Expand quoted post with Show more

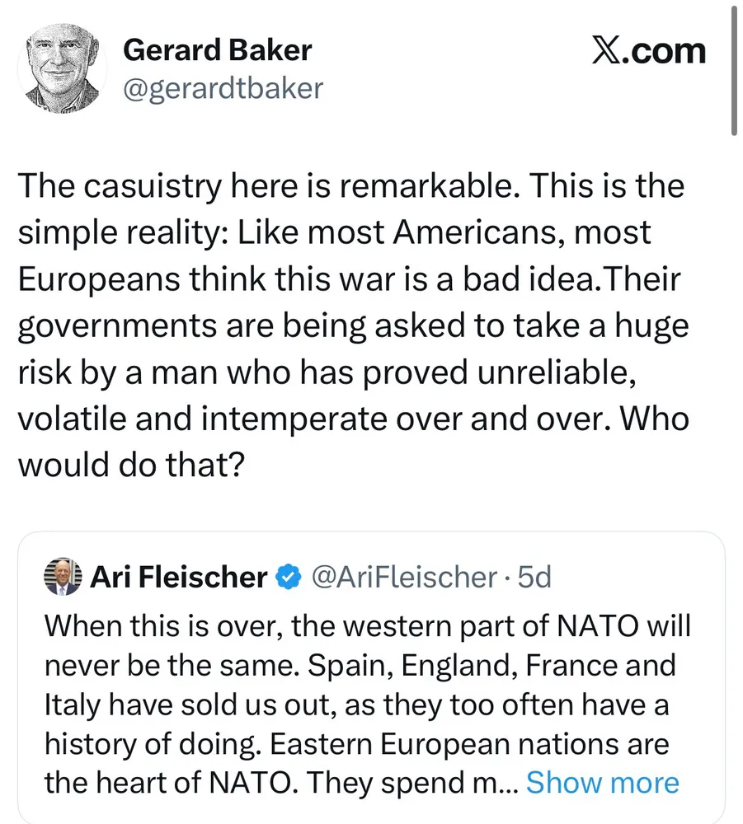602,782
